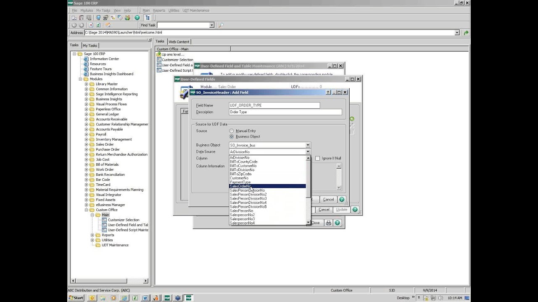Viewport: 538px width, 302px height.
Task: Select PaymentType in the dropdown list
Action: point(267,182)
